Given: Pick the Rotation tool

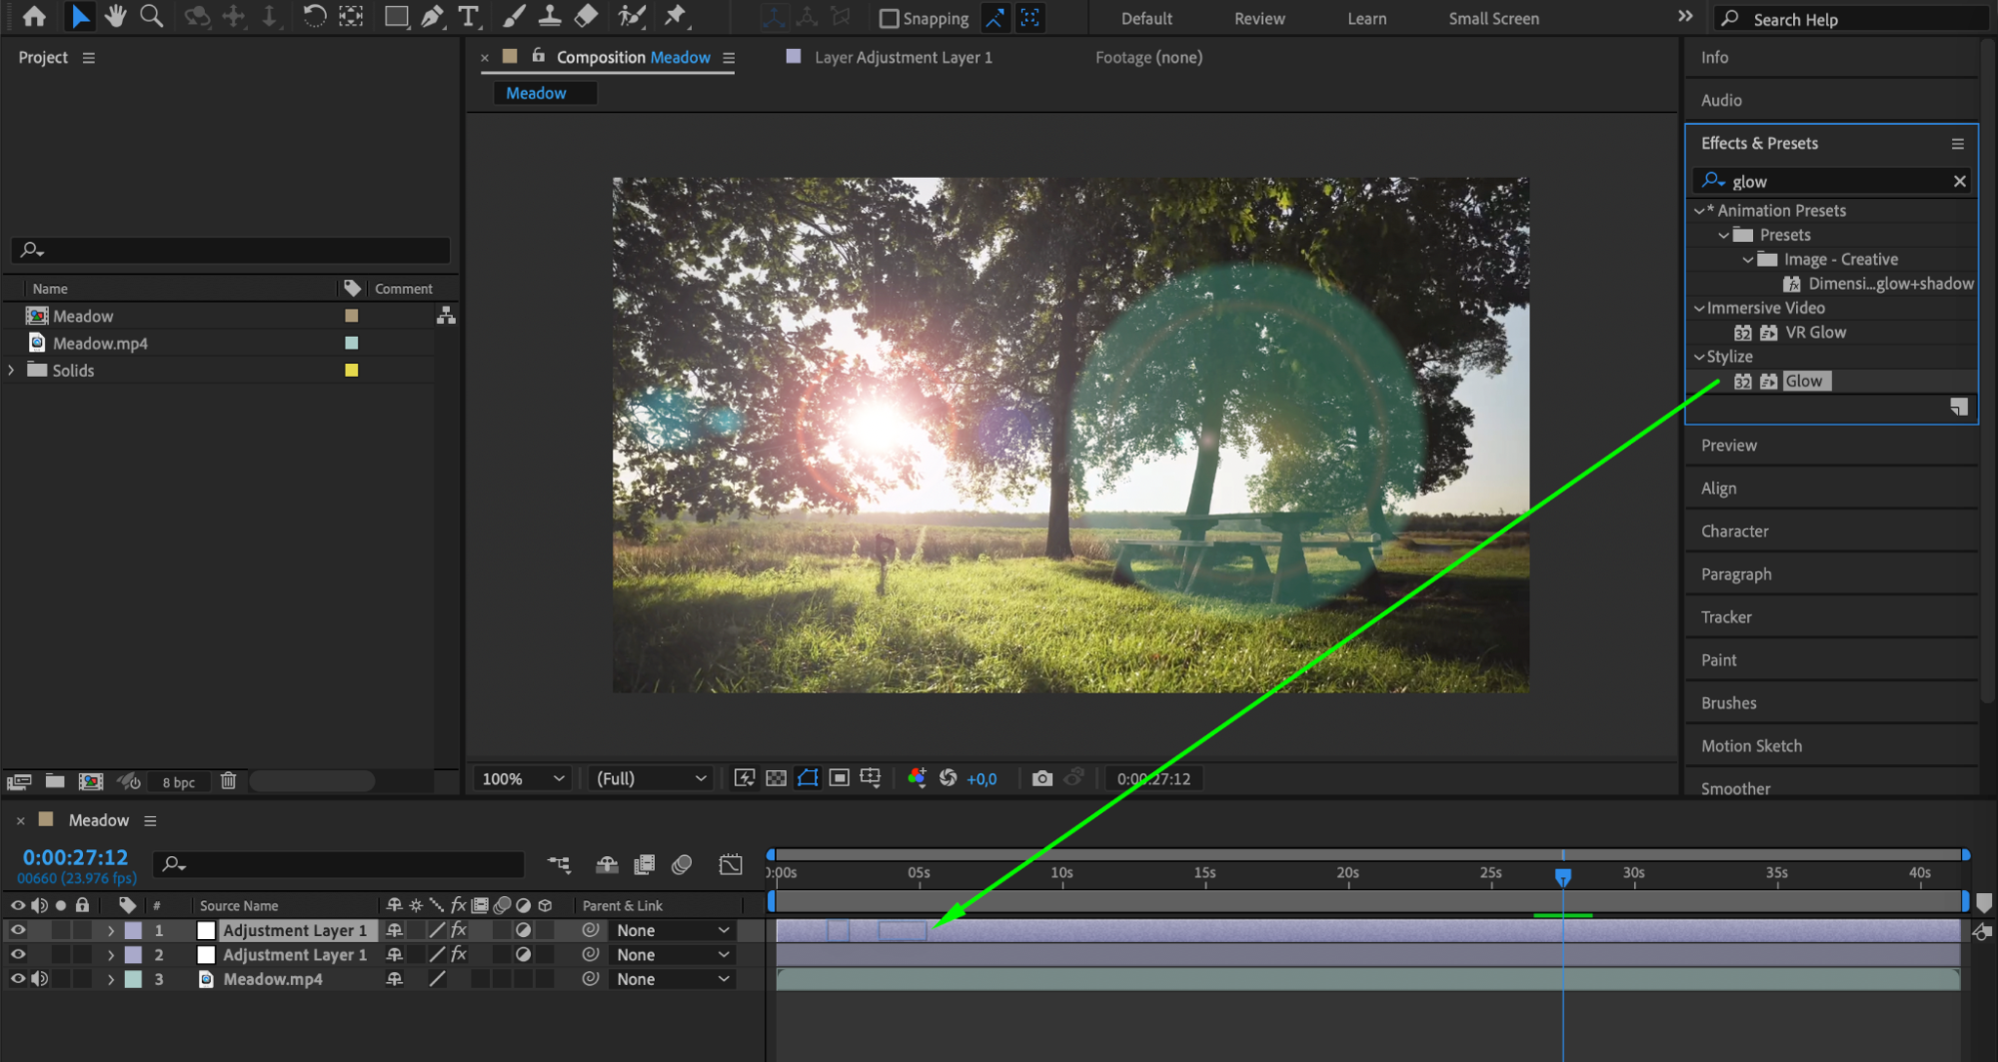Looking at the screenshot, I should coord(314,16).
